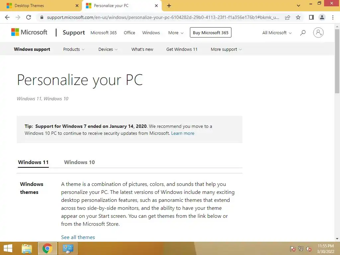Select the Windows 11 tab
The image size is (340, 255).
(33, 162)
